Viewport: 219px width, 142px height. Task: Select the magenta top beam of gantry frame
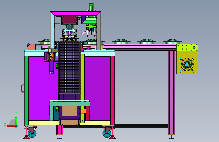pos(76,13)
